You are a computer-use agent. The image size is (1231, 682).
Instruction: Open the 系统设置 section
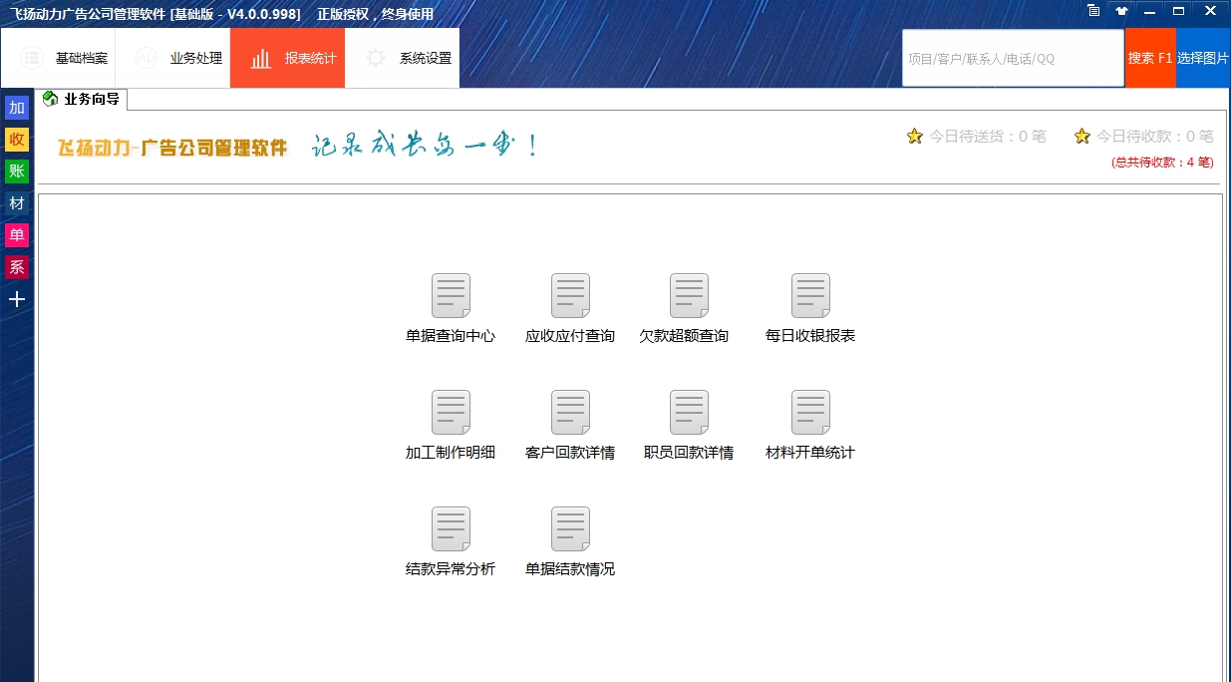point(402,58)
